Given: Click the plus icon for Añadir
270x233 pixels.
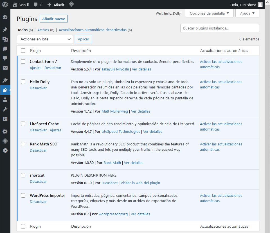Looking at the screenshot, I should (49, 5).
